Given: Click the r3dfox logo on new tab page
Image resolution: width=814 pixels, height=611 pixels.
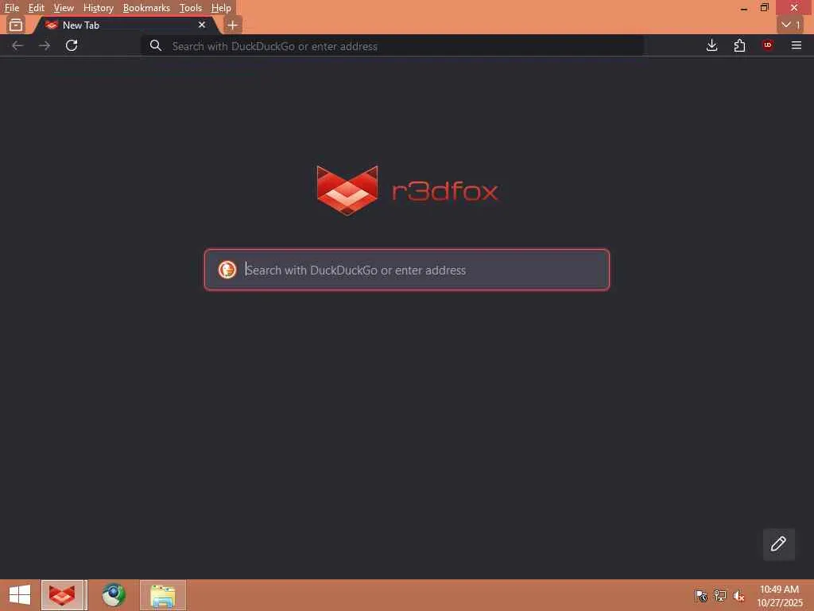Looking at the screenshot, I should 408,190.
